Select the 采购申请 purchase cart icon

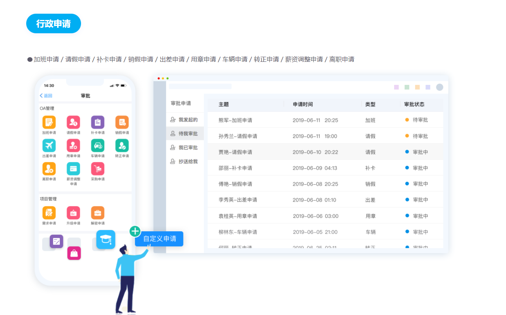pyautogui.click(x=97, y=169)
